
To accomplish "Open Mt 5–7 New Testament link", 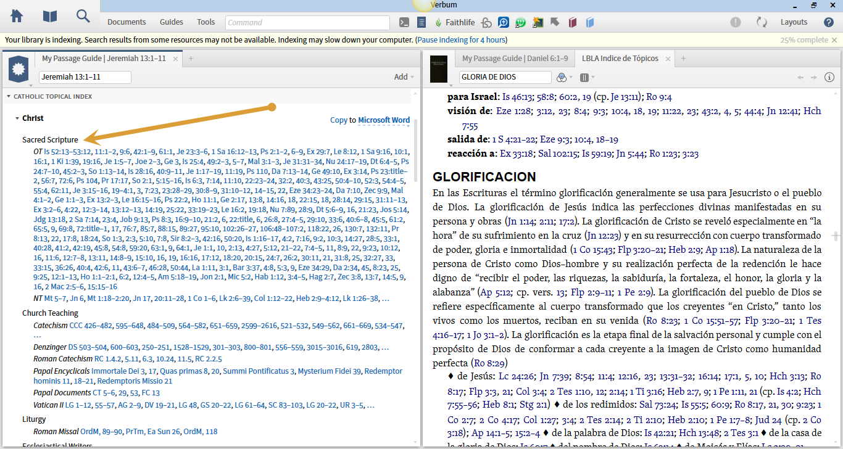I will point(55,299).
